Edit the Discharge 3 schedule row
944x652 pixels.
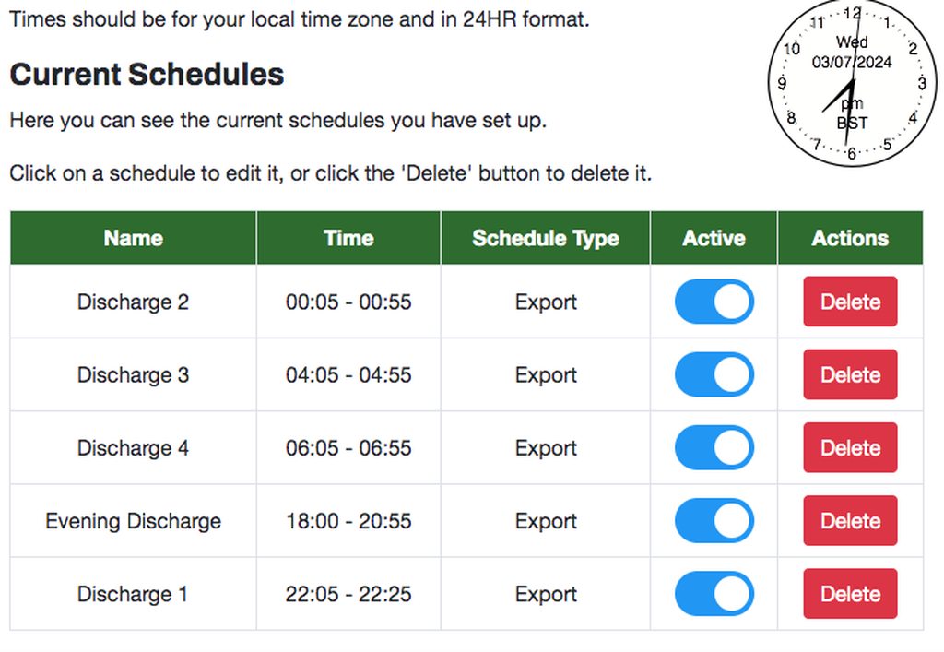coord(133,375)
